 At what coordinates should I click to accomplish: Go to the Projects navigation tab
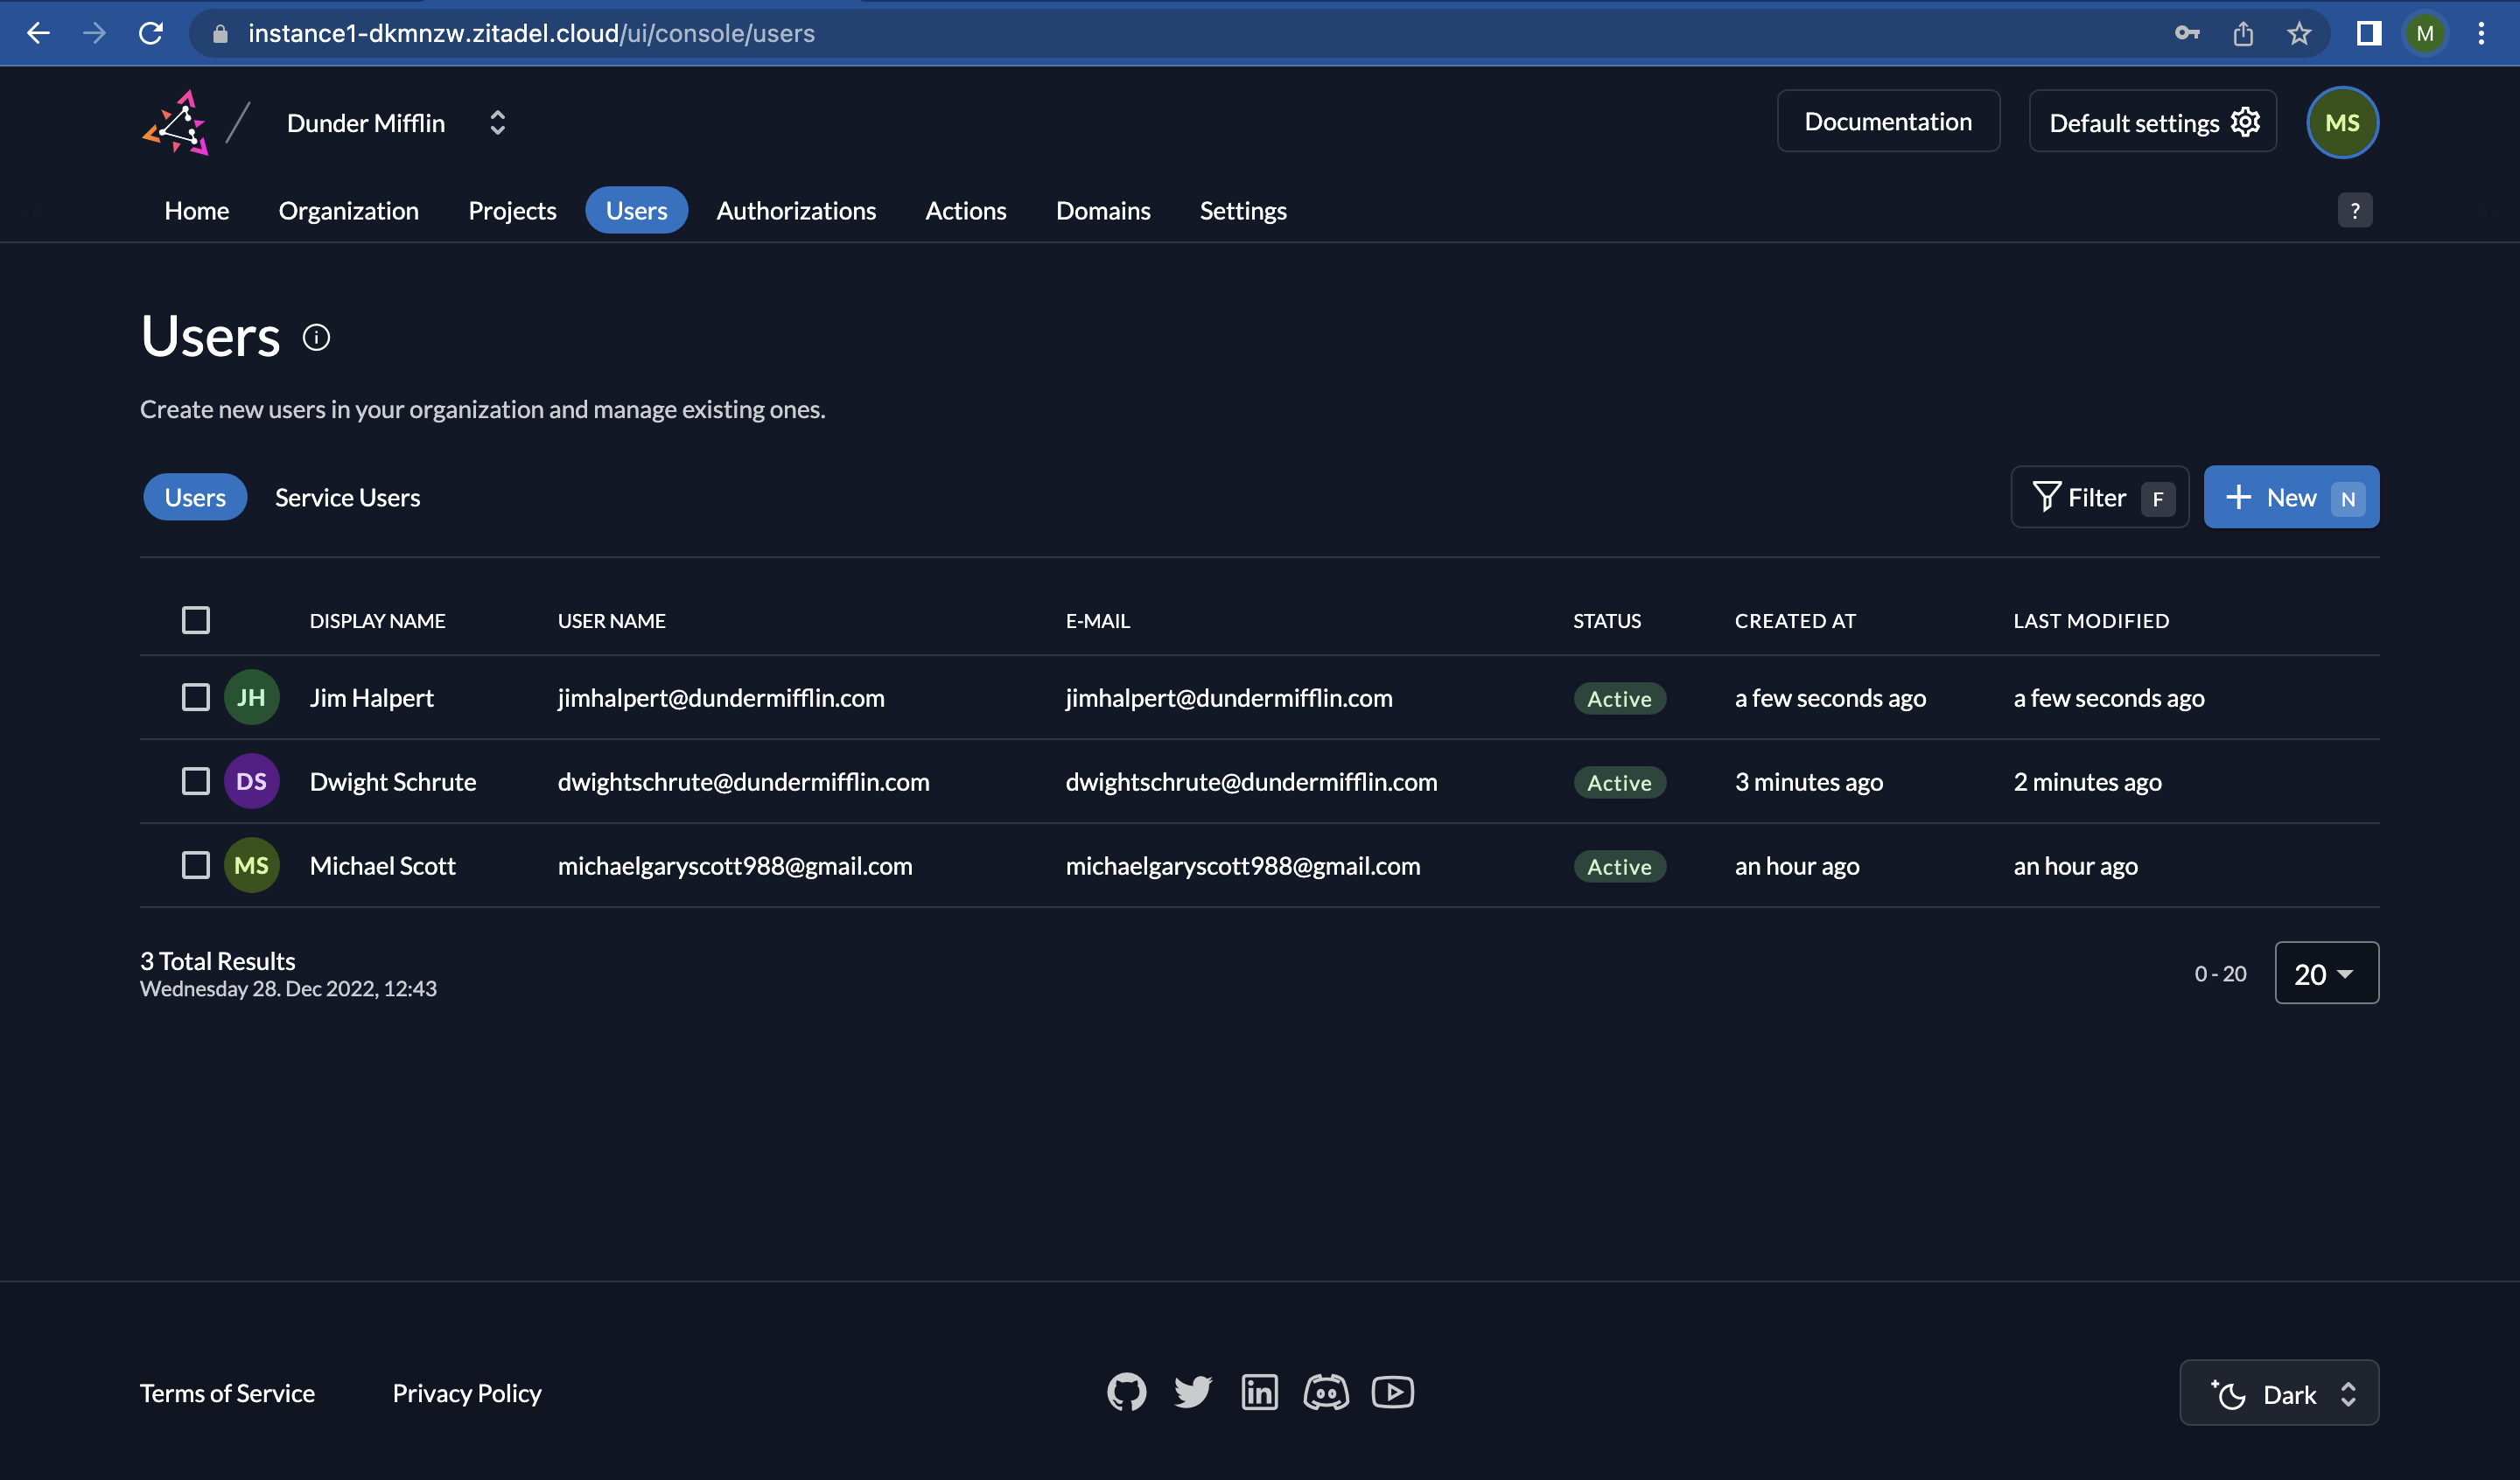[x=512, y=211]
